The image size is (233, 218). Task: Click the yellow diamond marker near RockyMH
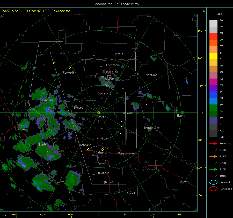coord(69,68)
